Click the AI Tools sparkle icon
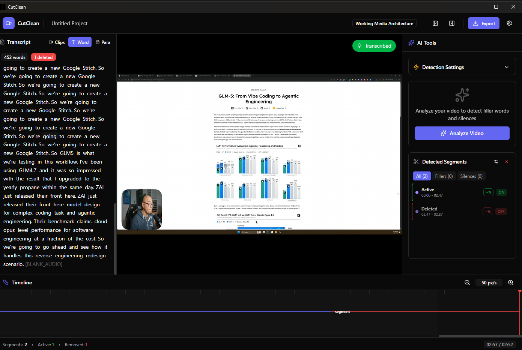The image size is (522, 350). [411, 42]
